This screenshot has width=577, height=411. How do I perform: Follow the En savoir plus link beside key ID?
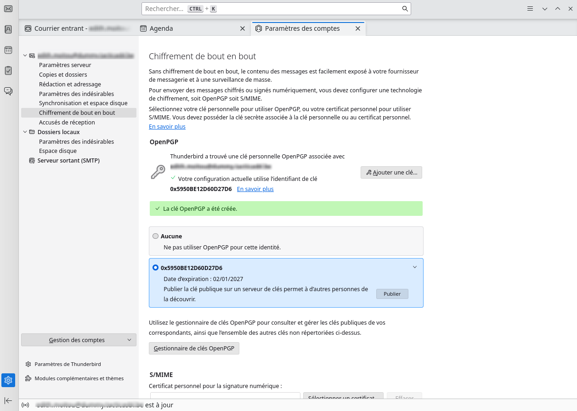coord(255,189)
